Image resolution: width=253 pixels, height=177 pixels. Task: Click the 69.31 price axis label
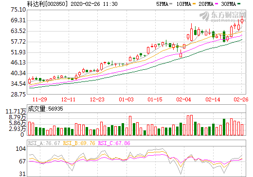point(18,20)
